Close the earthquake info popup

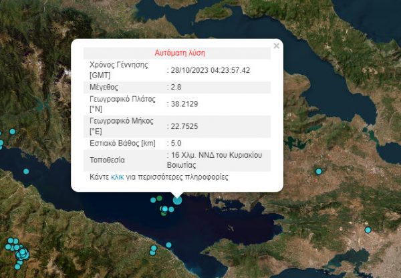(276, 46)
